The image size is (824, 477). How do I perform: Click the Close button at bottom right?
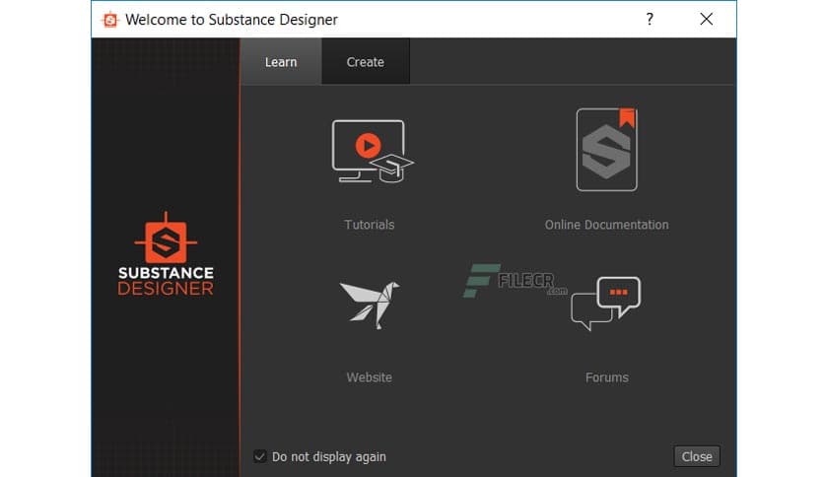[x=697, y=456]
